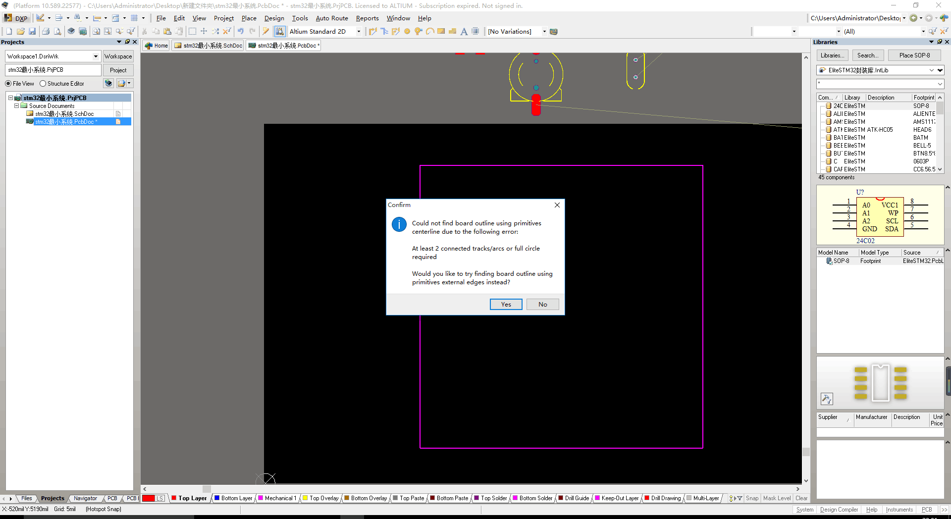The image size is (951, 519).
Task: Click the Place SOP-8 button
Action: click(x=914, y=55)
